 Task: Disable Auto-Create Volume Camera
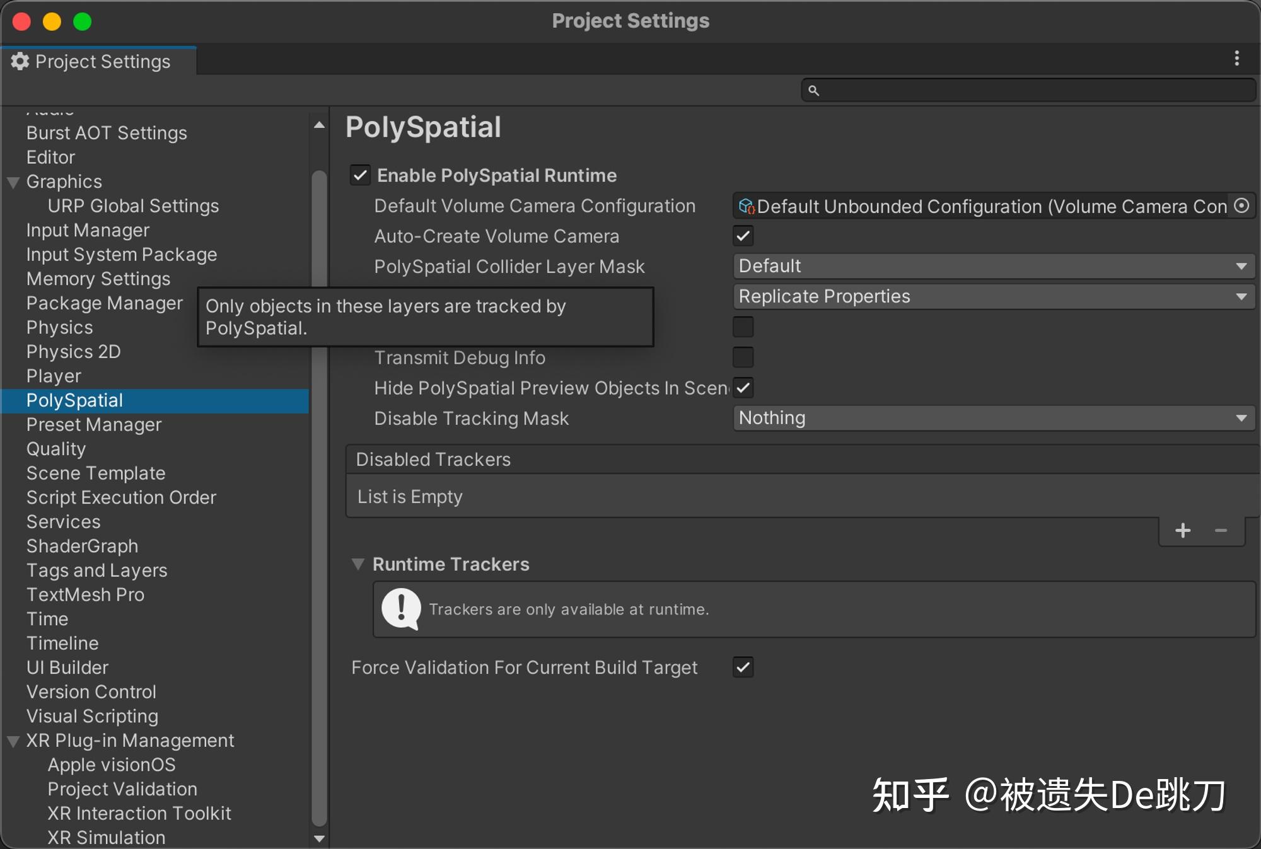[x=743, y=236]
